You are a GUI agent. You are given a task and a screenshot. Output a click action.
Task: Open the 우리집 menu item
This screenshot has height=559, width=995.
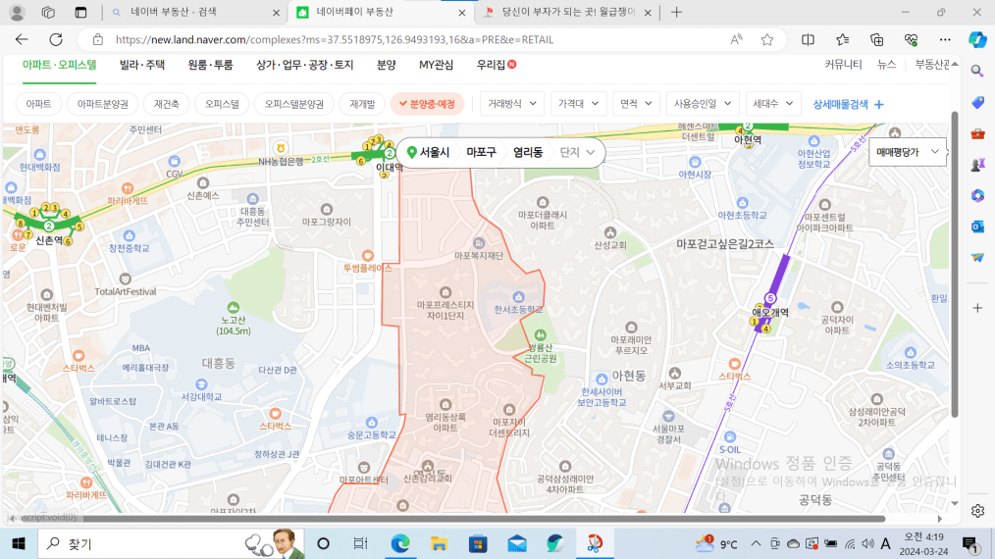click(496, 65)
